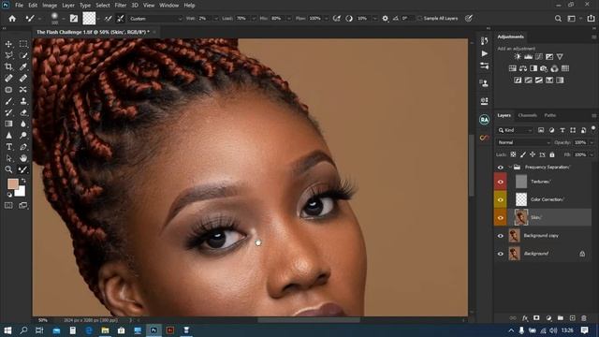Select the Background copy layer thumbnail
The image size is (599, 337).
(x=514, y=236)
